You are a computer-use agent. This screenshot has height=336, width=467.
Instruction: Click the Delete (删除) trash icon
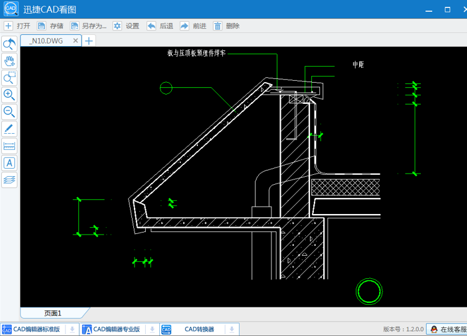[217, 26]
